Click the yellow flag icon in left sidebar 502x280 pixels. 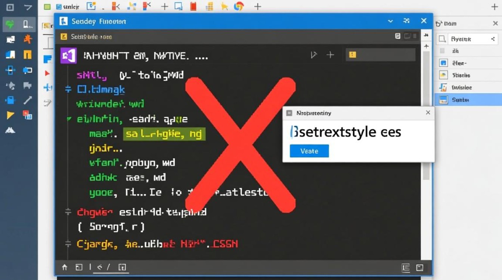[x=10, y=115]
